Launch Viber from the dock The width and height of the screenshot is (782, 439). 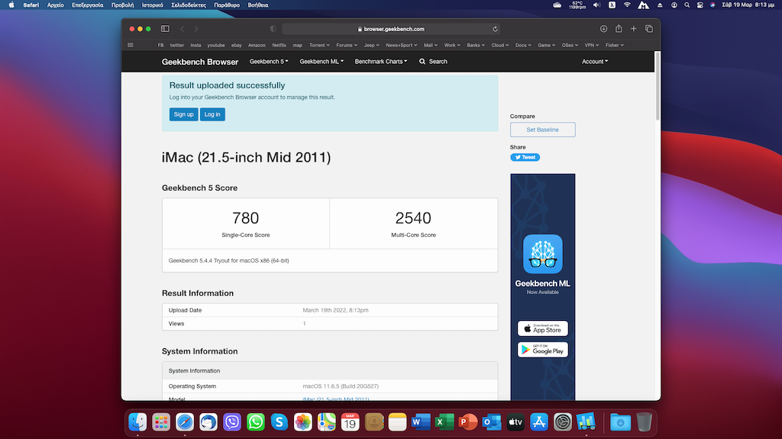pos(232,422)
